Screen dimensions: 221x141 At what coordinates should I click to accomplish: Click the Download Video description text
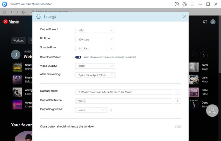110,57
